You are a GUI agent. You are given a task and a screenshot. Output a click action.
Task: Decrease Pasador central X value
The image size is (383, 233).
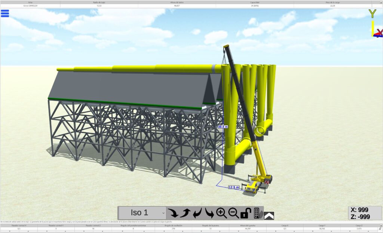click(10, 231)
